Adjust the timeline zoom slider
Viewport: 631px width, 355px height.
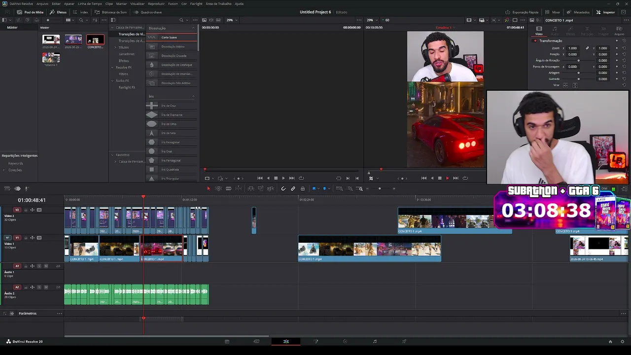(380, 188)
